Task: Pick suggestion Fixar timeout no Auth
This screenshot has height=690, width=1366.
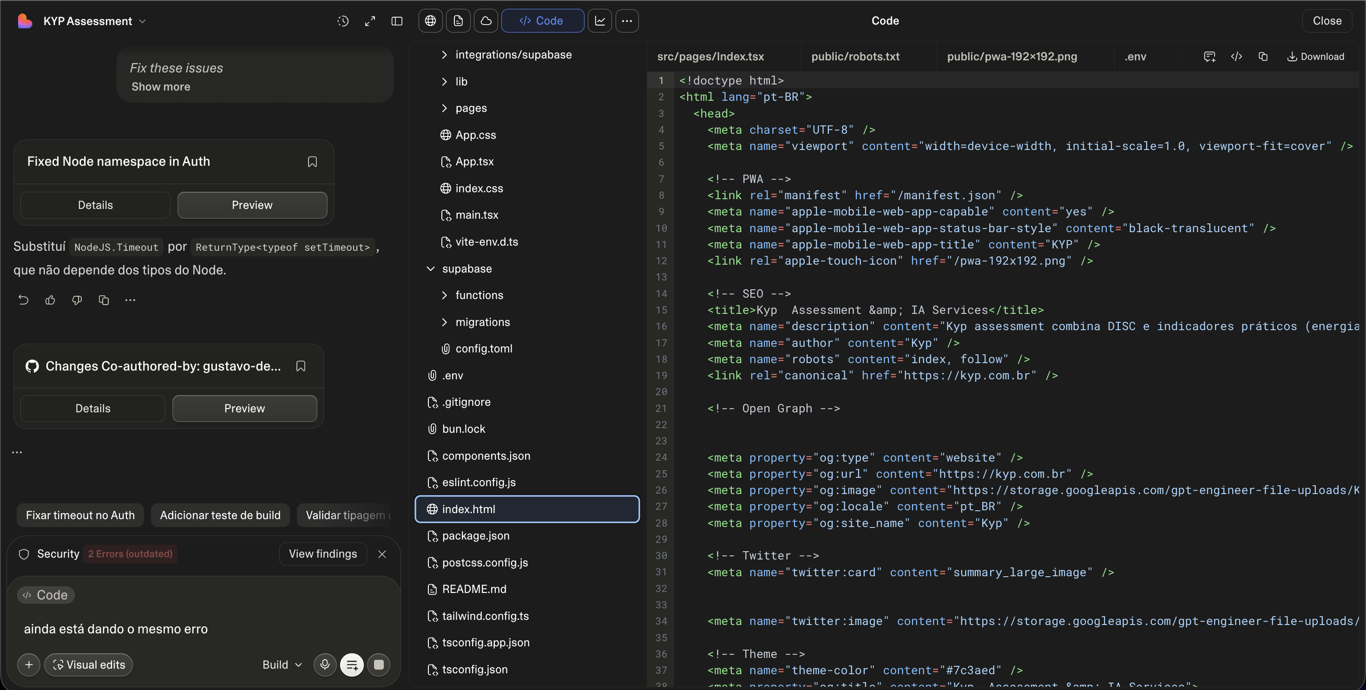Action: [x=80, y=515]
